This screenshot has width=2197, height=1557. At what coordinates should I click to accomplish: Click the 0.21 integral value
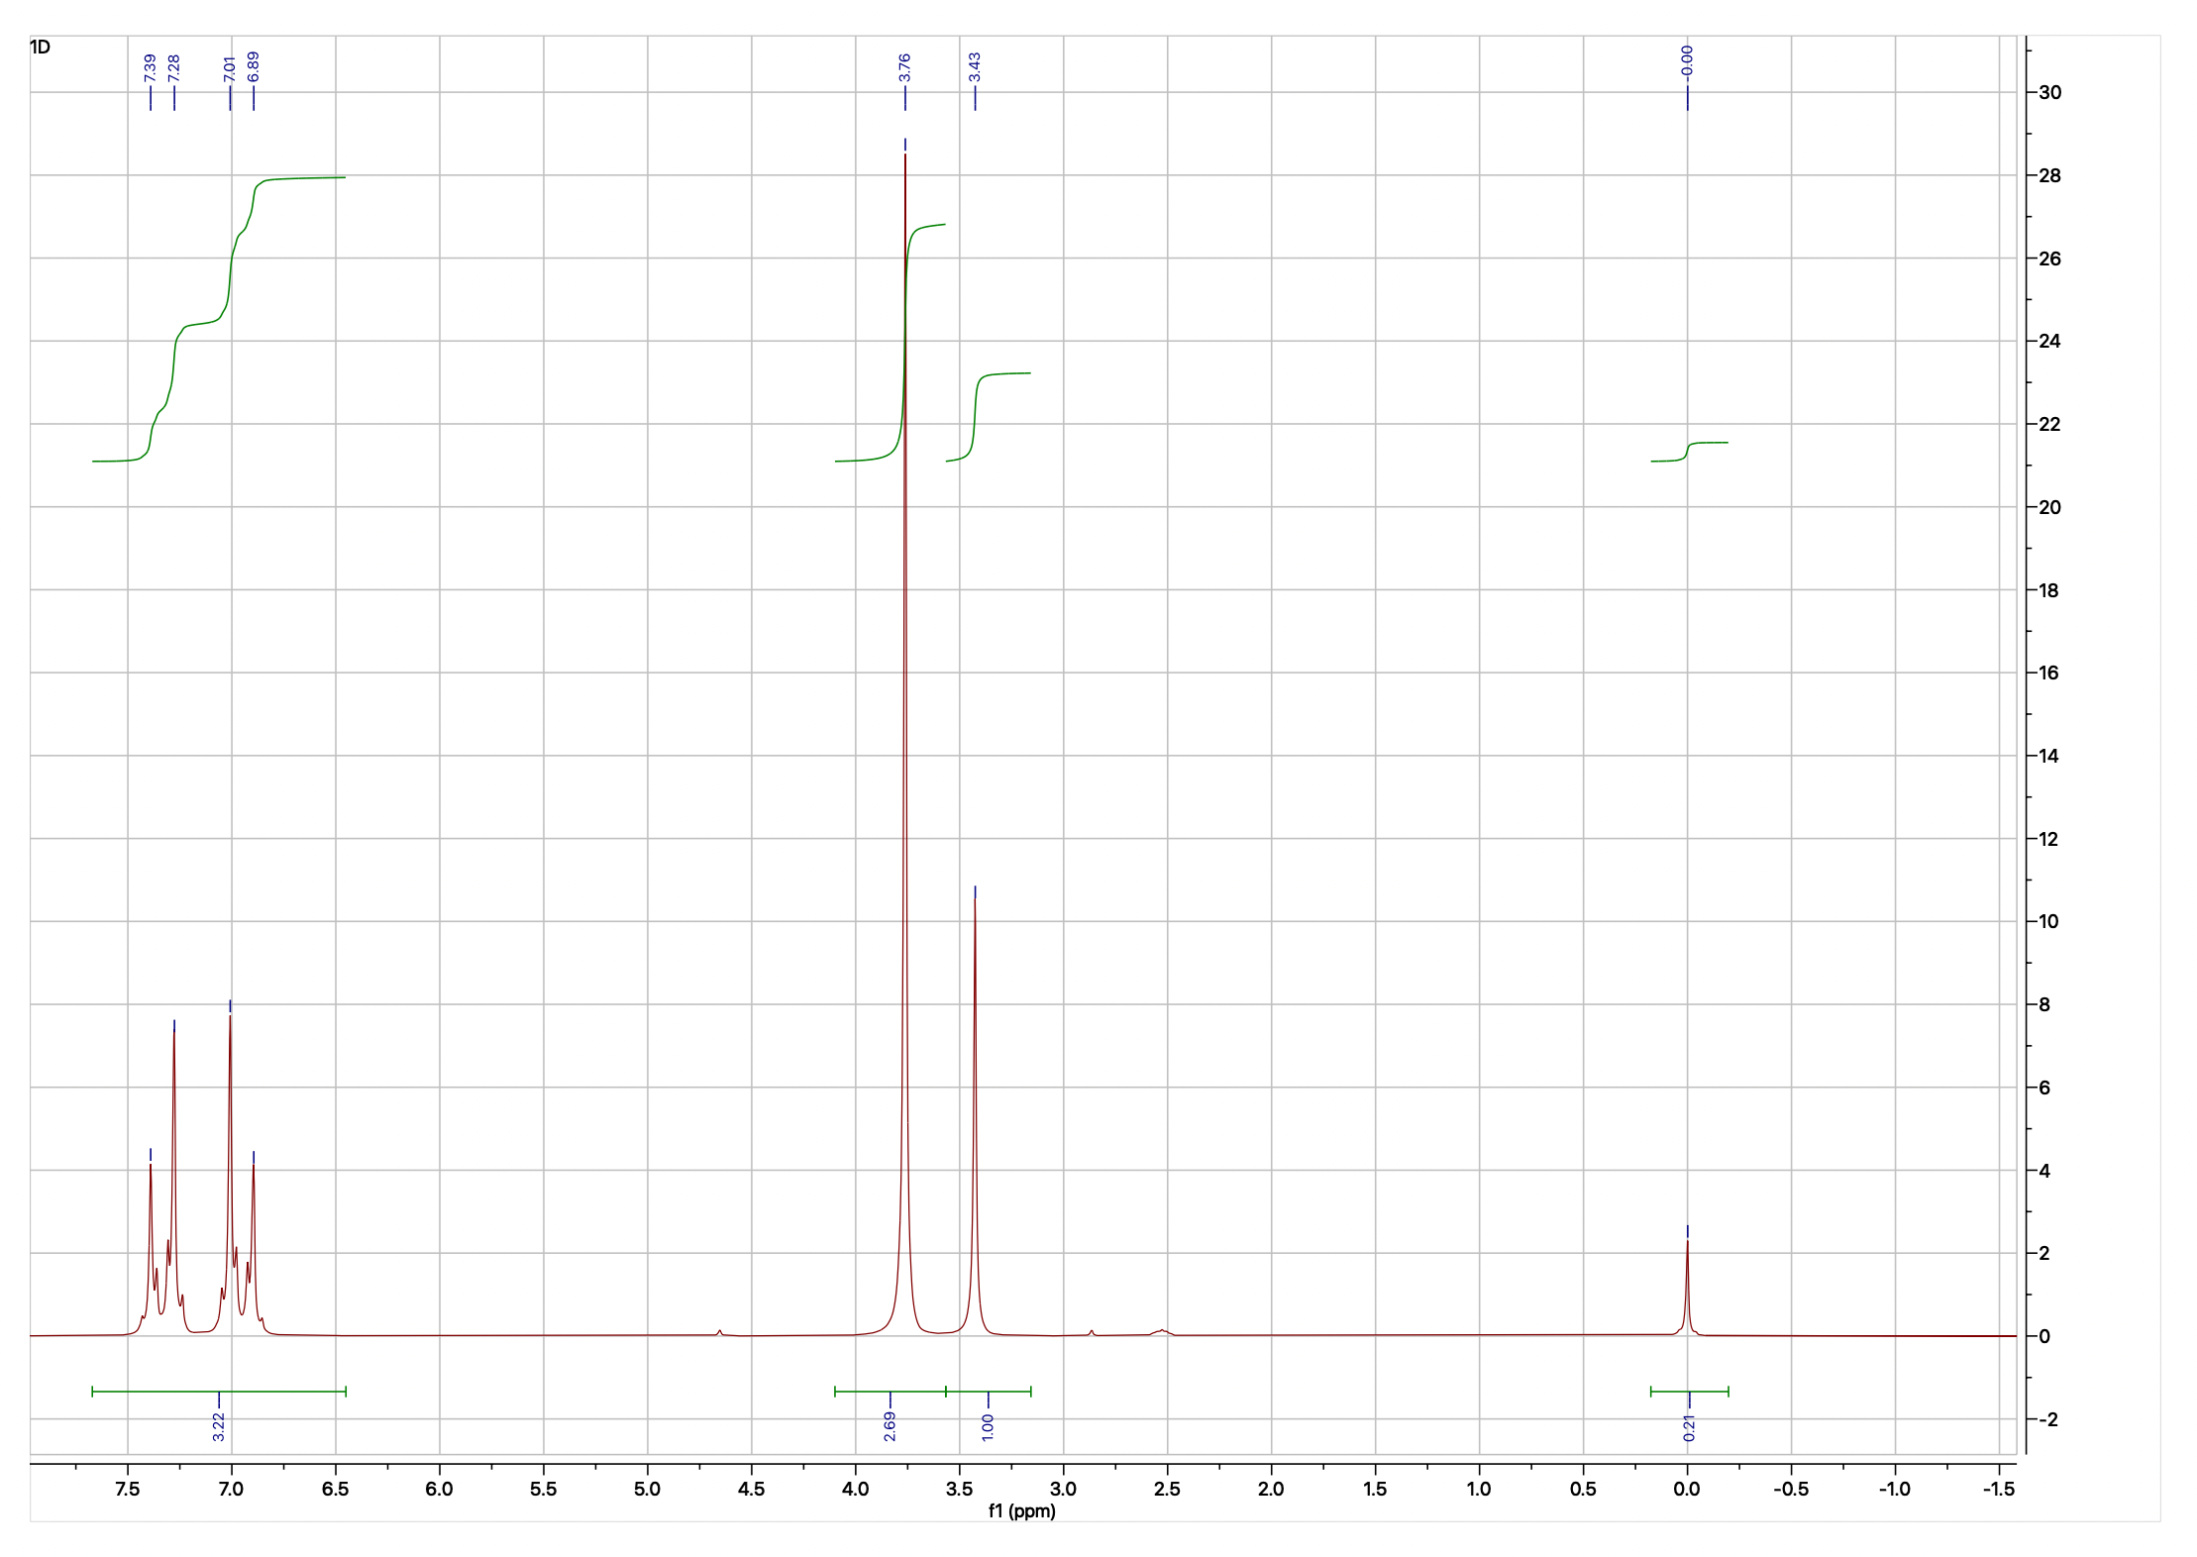[x=1690, y=1427]
